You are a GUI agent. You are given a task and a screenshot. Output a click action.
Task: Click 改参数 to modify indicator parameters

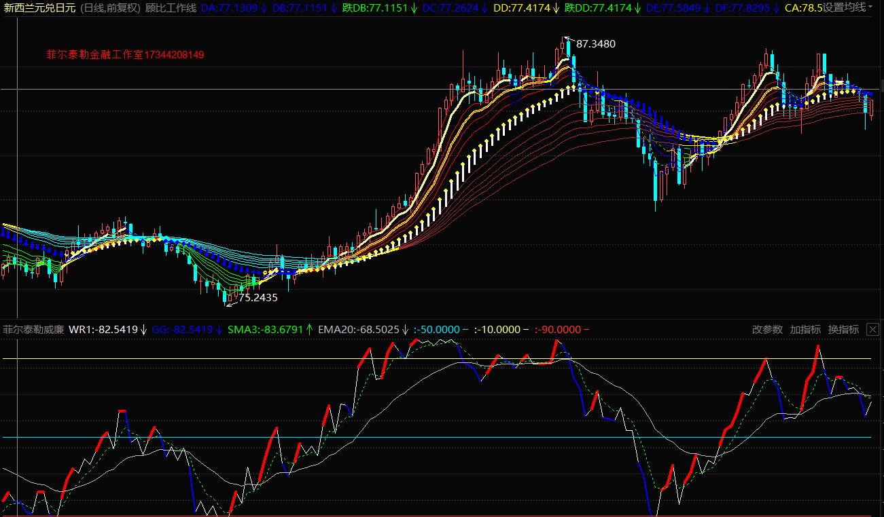[x=768, y=330]
